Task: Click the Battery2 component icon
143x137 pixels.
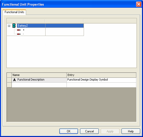Action: pyautogui.click(x=14, y=26)
